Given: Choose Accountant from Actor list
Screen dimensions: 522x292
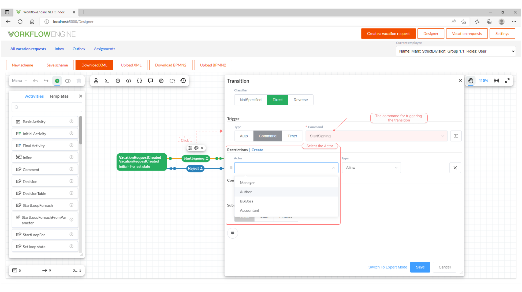Looking at the screenshot, I should click(286, 210).
